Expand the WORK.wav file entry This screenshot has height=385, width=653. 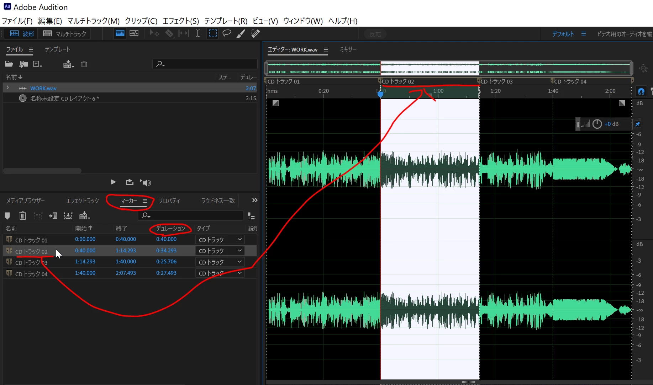(7, 87)
